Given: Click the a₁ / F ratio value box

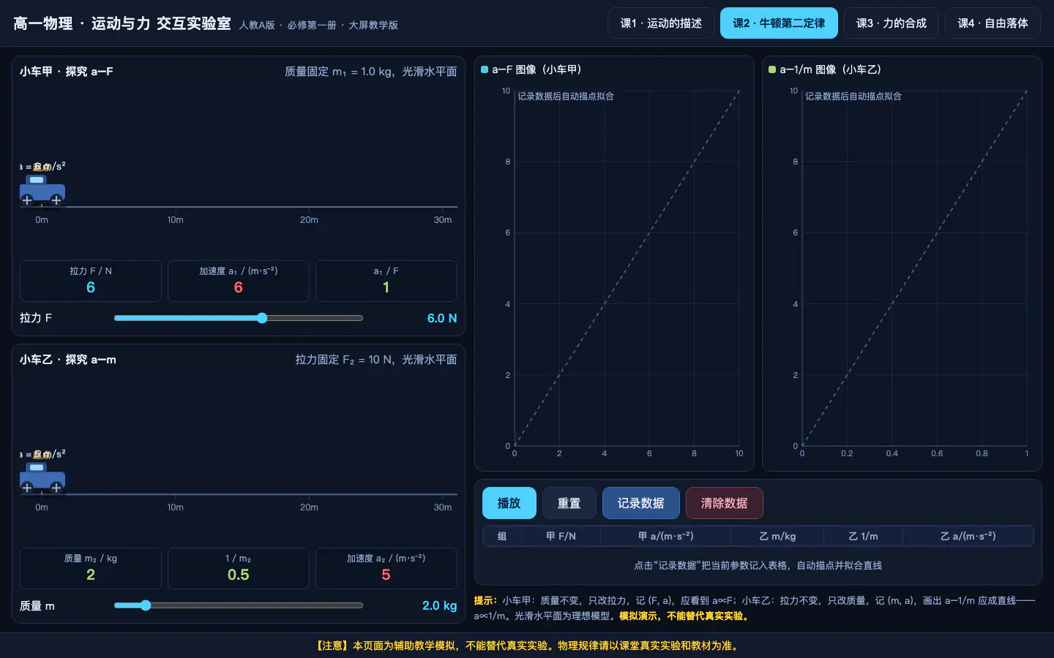Looking at the screenshot, I should coord(386,281).
